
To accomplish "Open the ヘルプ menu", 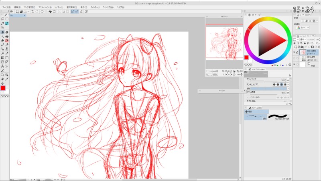I will 120,7.
